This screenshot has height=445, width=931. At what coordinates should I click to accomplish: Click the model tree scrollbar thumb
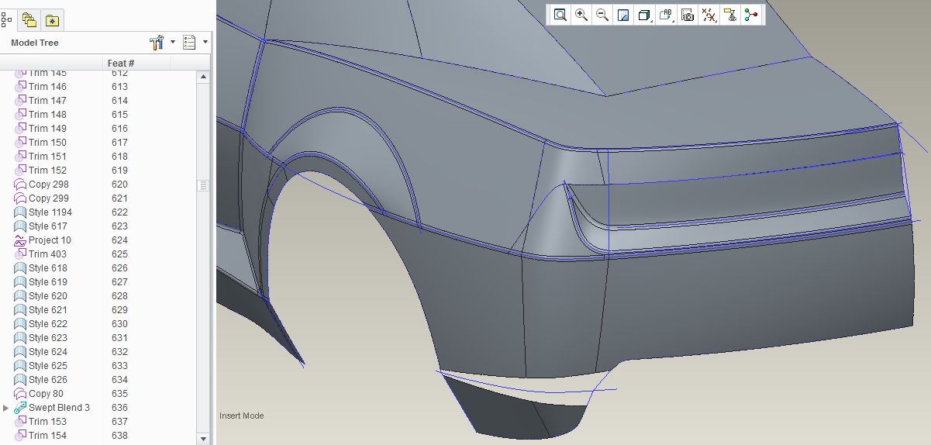[x=204, y=185]
